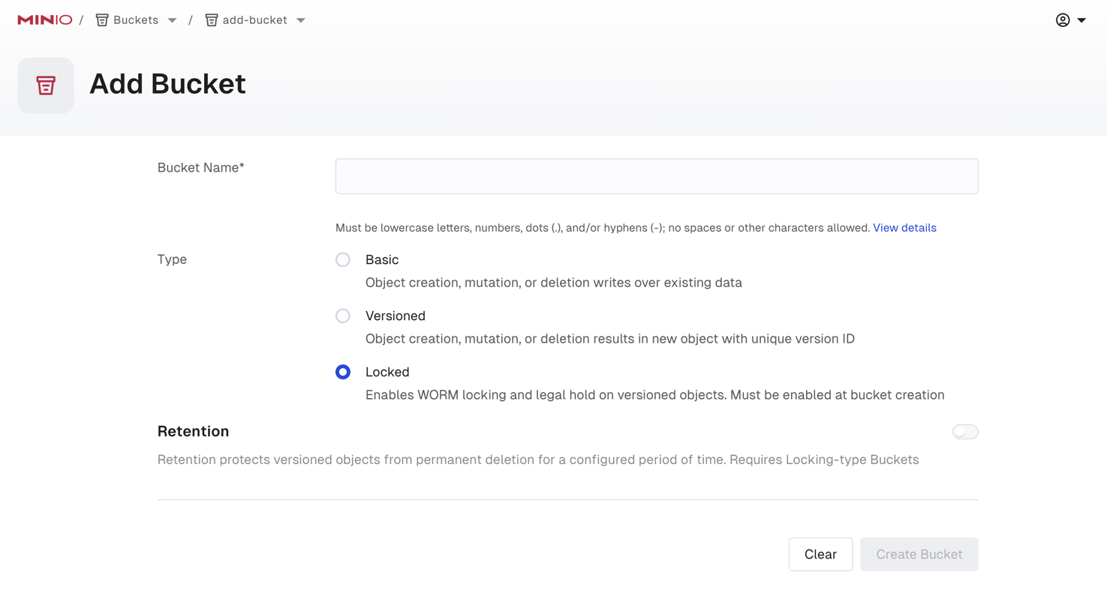This screenshot has height=596, width=1107.
Task: Select the Locked radio button
Action: (343, 373)
